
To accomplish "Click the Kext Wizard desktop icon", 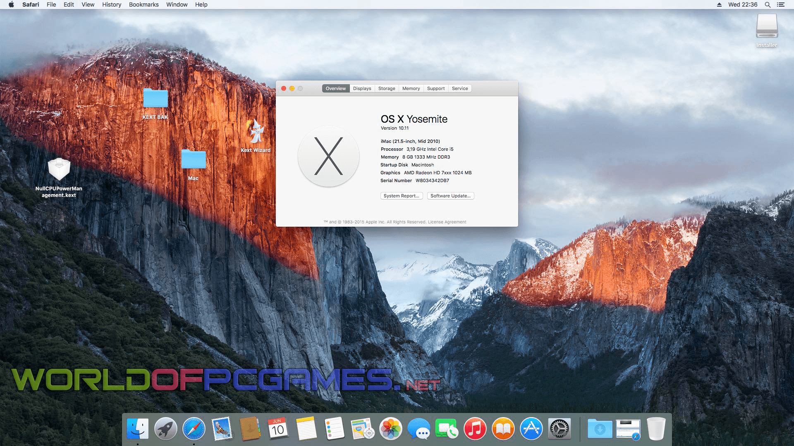I will [256, 132].
